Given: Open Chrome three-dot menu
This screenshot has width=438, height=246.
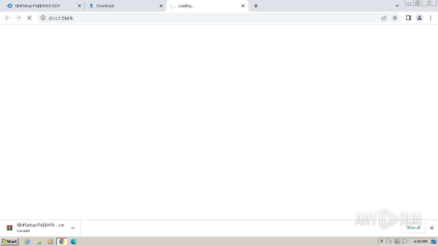Looking at the screenshot, I should pos(431,18).
